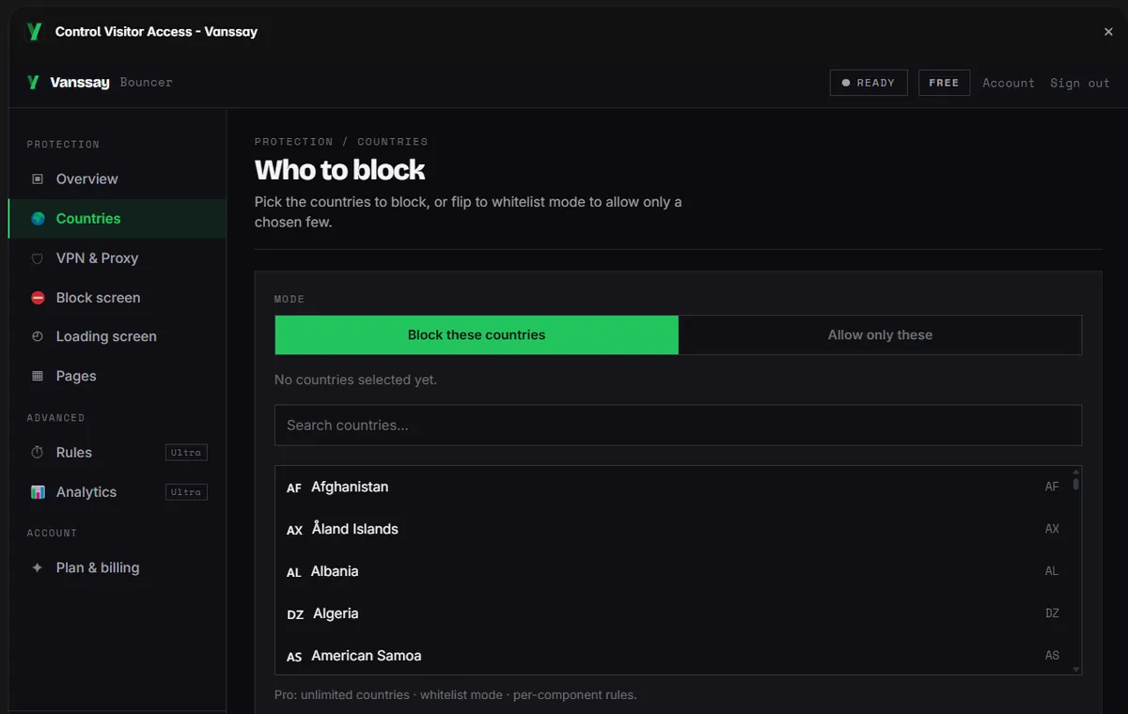Click the Countries globe icon
This screenshot has width=1128, height=714.
[38, 219]
